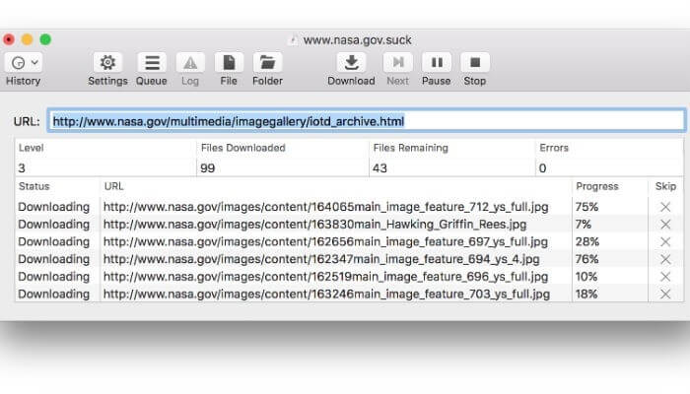Stop all downloads with Stop icon
Viewport: 690px width, 394px height.
coord(475,63)
